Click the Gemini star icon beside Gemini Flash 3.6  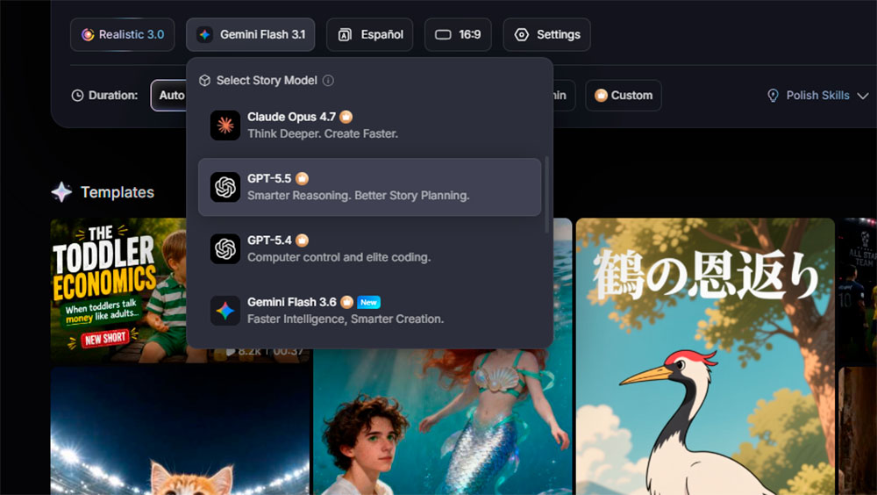225,311
